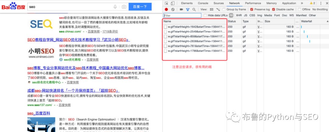Image resolution: width=329 pixels, height=132 pixels.
Task: Open the 小明SEO result thumbnail
Action: [41, 52]
